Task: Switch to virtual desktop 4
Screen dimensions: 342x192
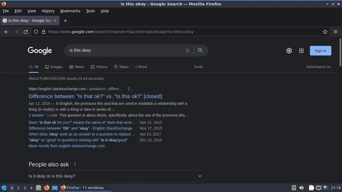Action: point(31,188)
